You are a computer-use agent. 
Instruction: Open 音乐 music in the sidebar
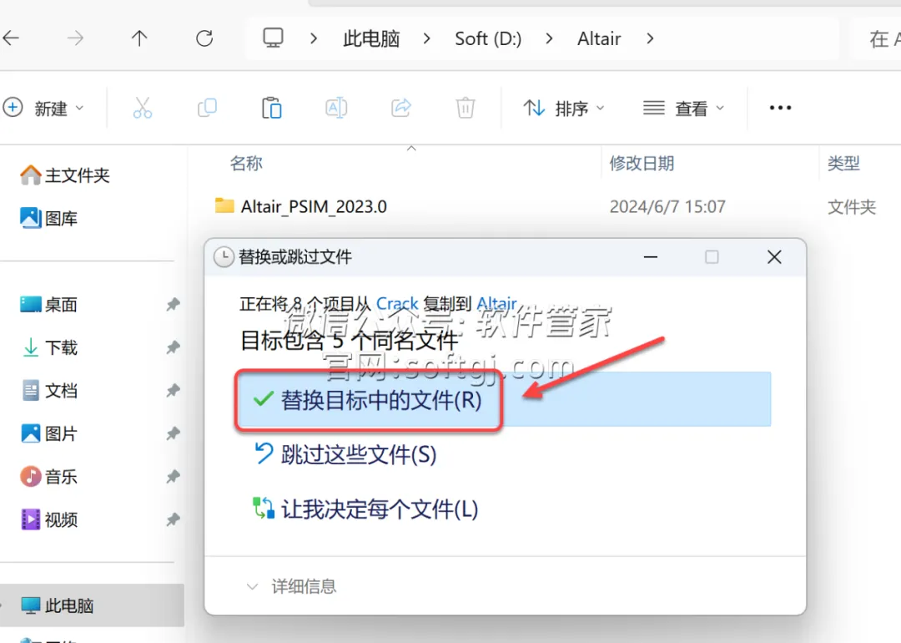48,476
